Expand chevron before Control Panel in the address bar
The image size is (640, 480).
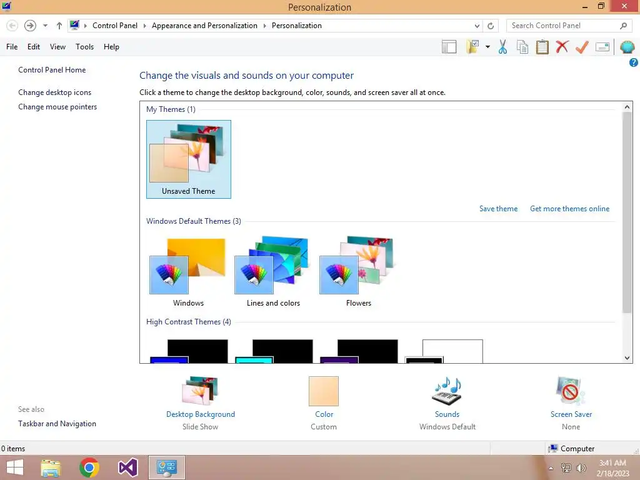pyautogui.click(x=85, y=26)
